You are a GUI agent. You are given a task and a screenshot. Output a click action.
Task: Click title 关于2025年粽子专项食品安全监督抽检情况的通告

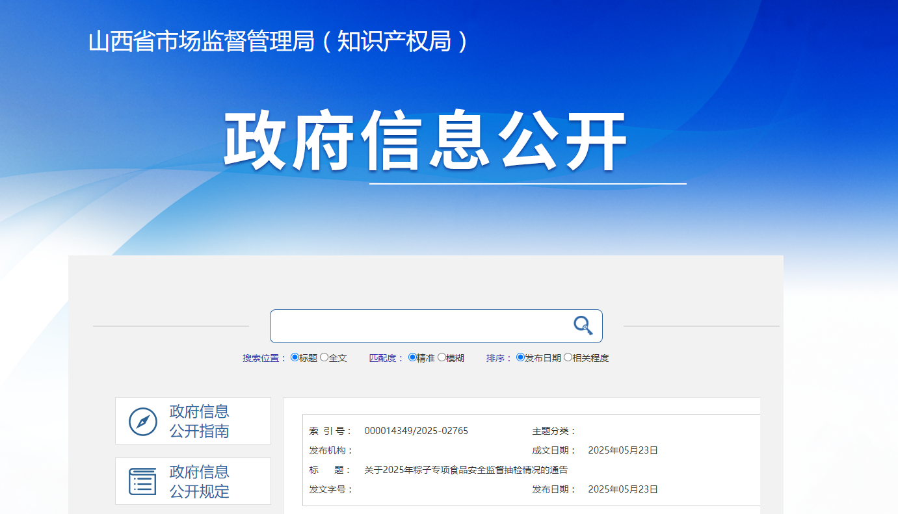[x=466, y=470]
